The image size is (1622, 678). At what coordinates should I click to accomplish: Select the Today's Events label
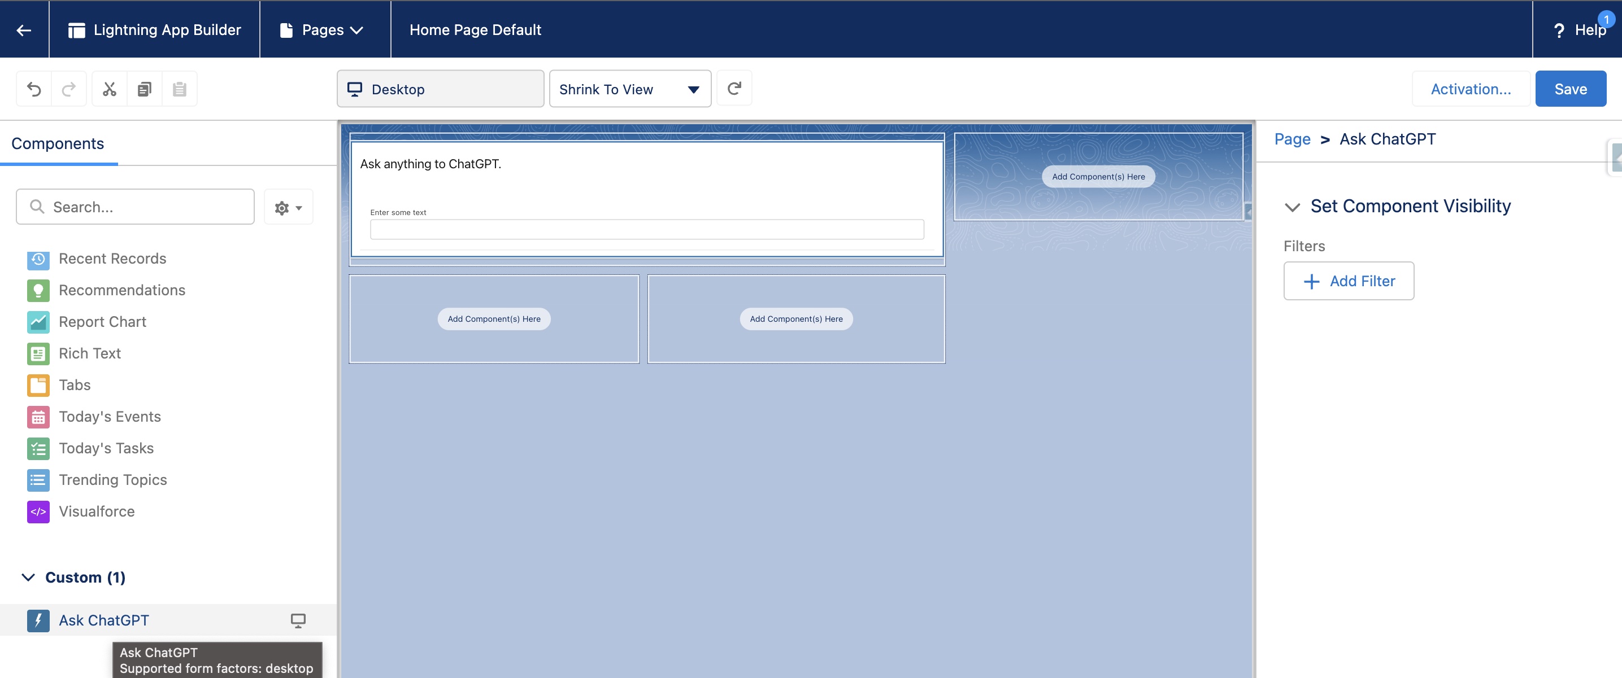click(110, 417)
